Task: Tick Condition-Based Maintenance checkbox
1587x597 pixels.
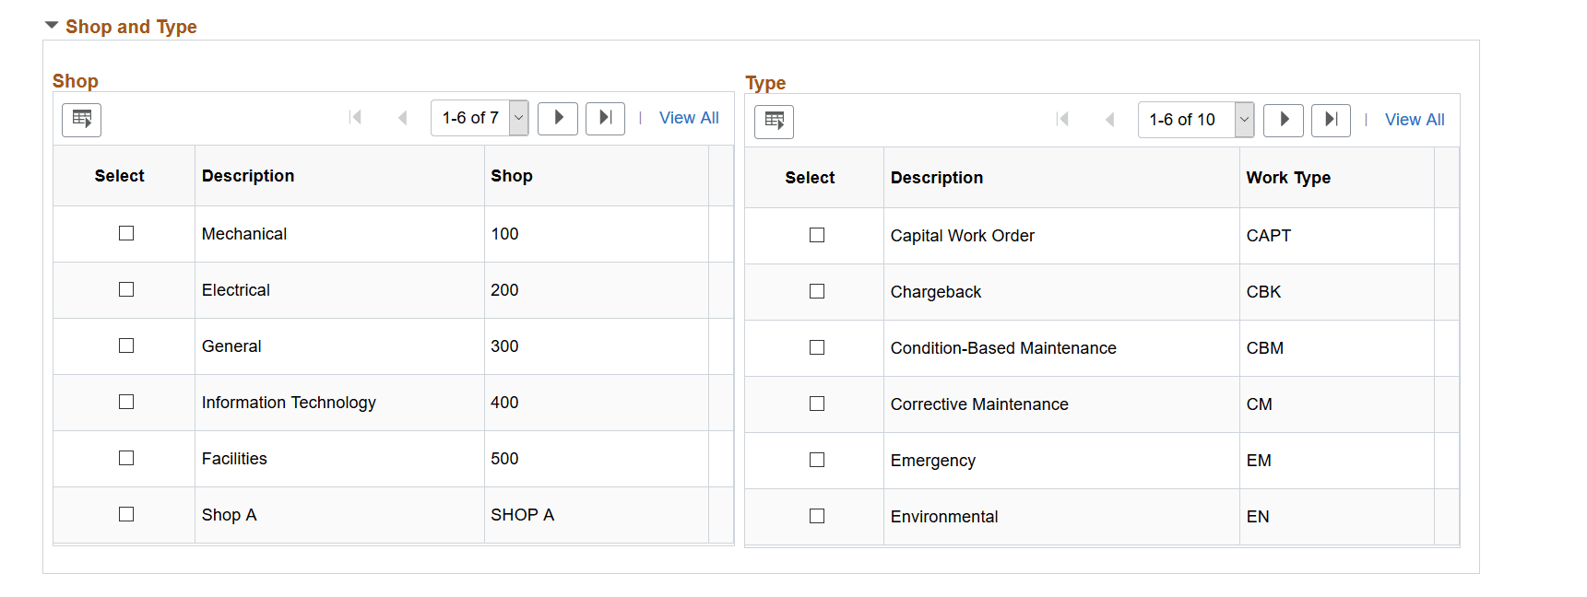Action: pos(817,347)
